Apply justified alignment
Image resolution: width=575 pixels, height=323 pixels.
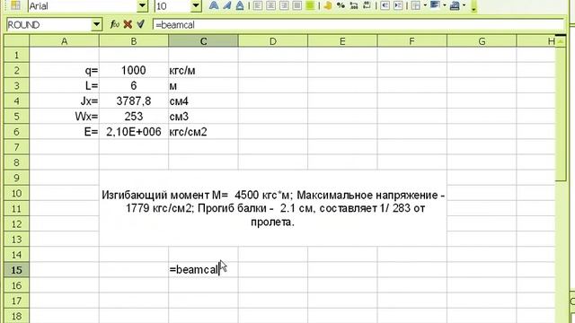(297, 5)
